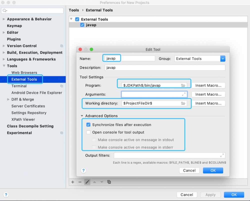Screen dimensions: 250x201
Task: Expand Appearance & Behavior settings
Action: (x=4, y=19)
